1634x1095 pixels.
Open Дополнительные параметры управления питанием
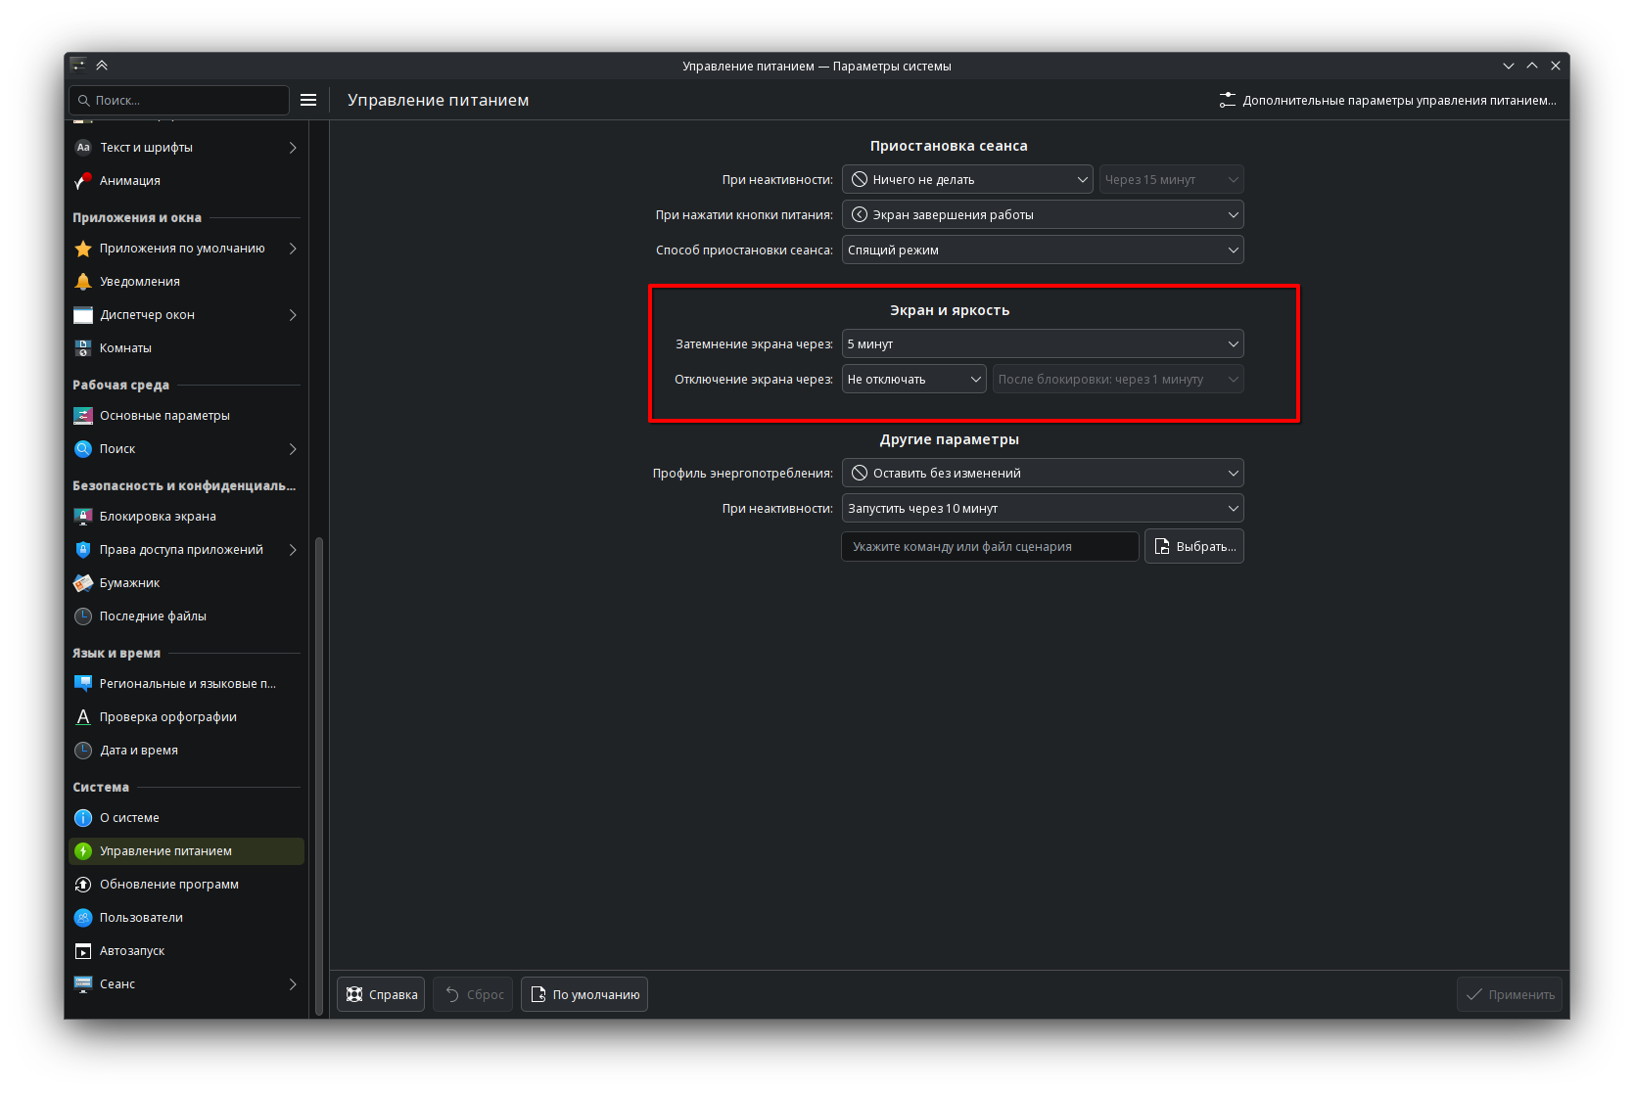(x=1387, y=100)
